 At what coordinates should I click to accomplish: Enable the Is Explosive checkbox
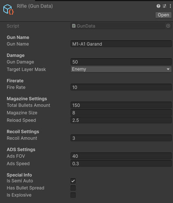tap(73, 195)
